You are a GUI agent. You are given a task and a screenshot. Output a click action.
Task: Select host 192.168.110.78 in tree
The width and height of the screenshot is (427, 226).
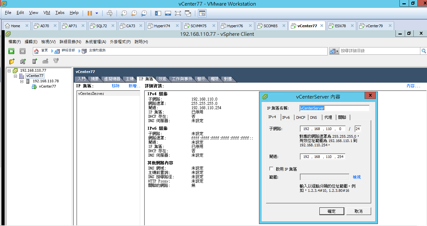click(x=45, y=81)
